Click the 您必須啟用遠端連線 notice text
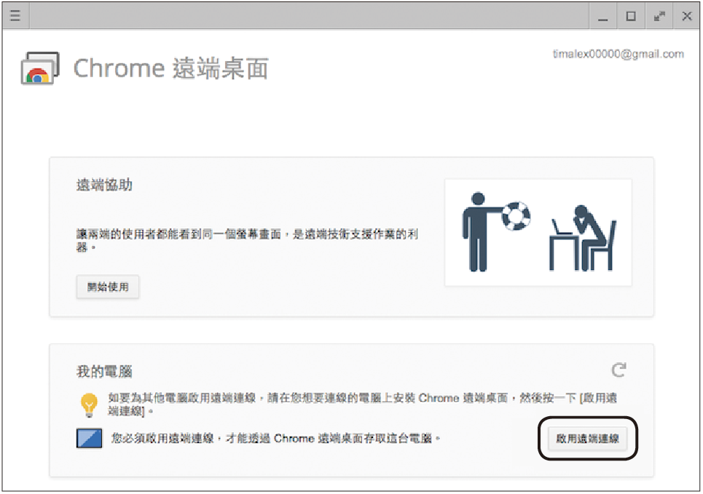The width and height of the screenshot is (703, 494). tap(275, 438)
